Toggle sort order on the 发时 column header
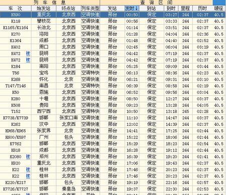Viewport: 226px width, 195px height. click(132, 8)
